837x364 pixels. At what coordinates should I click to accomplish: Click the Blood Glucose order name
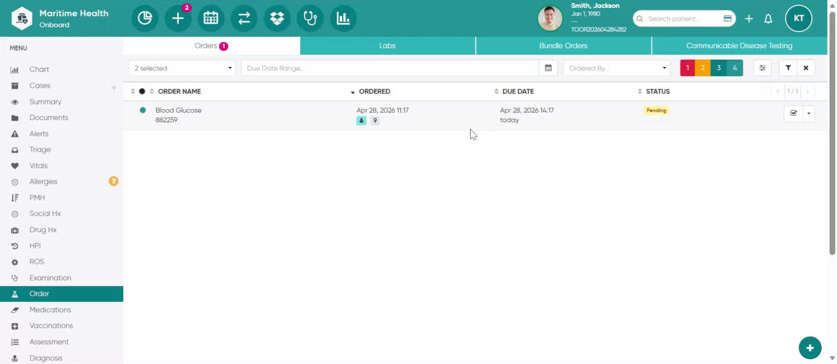coord(178,110)
